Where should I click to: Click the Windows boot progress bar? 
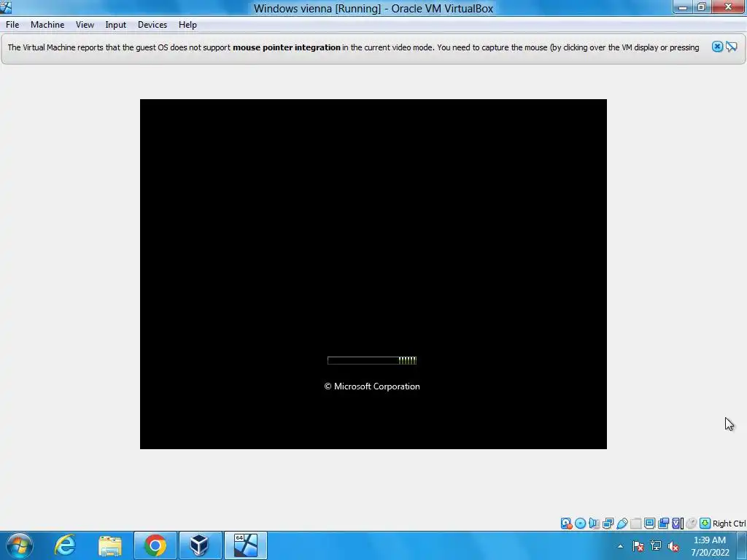tap(372, 360)
